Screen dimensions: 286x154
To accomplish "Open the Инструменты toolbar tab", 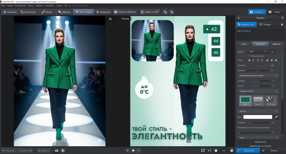I will [28, 12].
